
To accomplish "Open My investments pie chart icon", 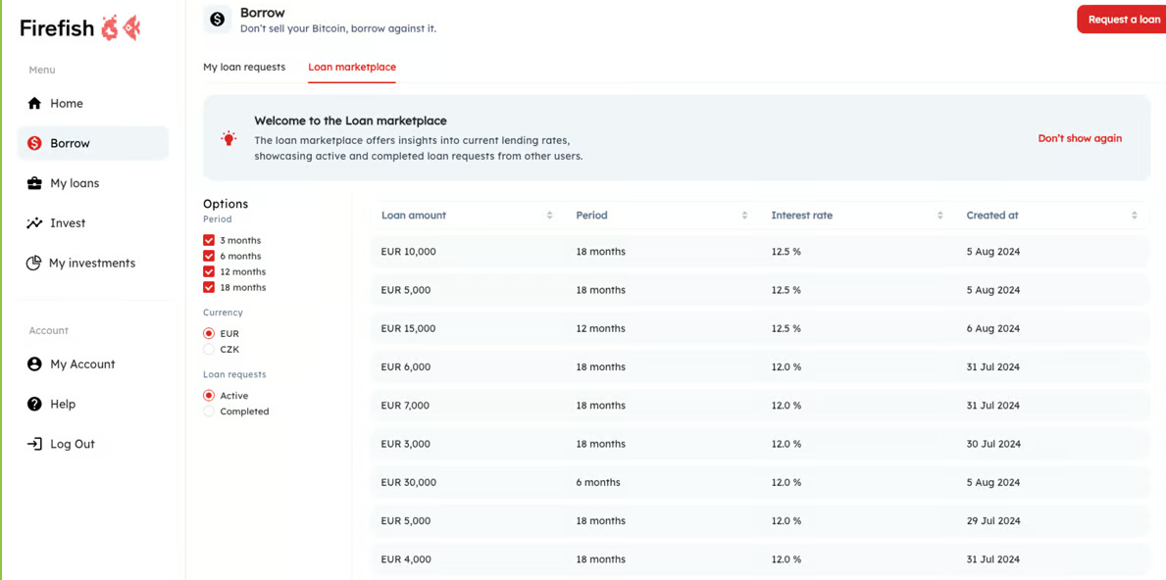I will tap(33, 263).
